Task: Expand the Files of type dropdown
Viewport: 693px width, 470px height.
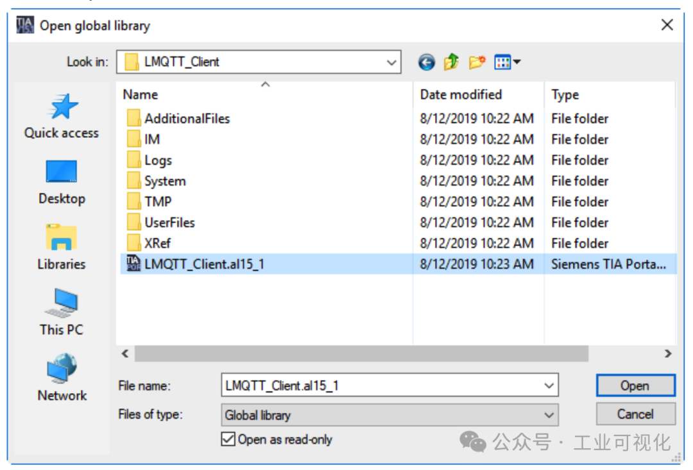Action: [549, 415]
